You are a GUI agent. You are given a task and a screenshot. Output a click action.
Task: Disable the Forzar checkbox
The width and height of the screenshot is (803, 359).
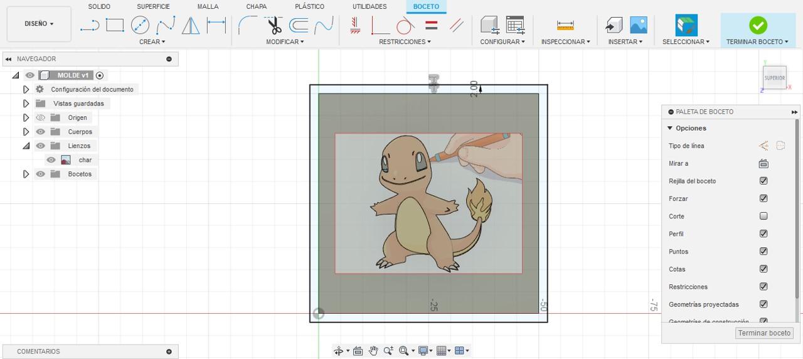tap(763, 198)
